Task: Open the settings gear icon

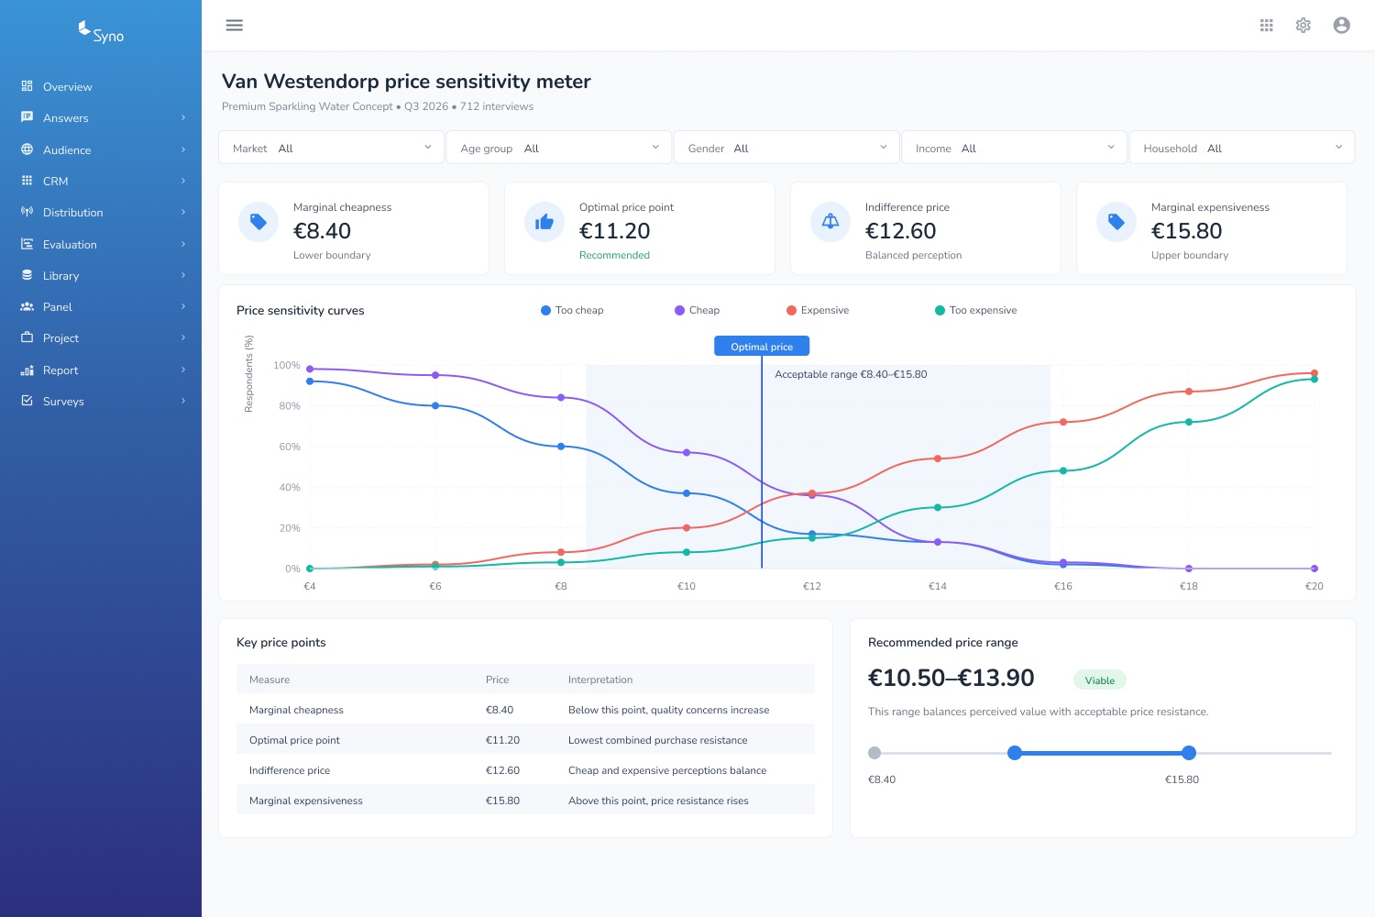Action: click(x=1303, y=26)
